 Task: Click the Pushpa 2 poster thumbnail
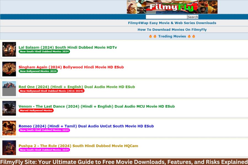pyautogui.click(x=9, y=148)
